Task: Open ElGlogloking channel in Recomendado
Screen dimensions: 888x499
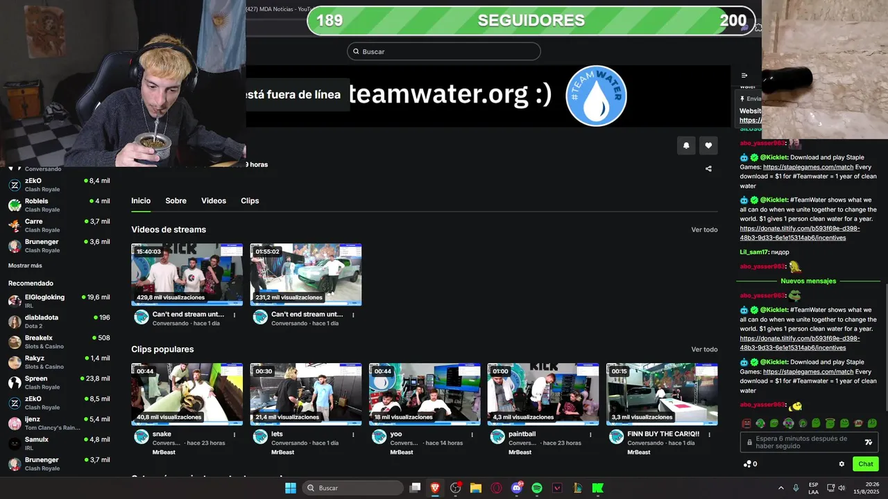Action: point(59,301)
